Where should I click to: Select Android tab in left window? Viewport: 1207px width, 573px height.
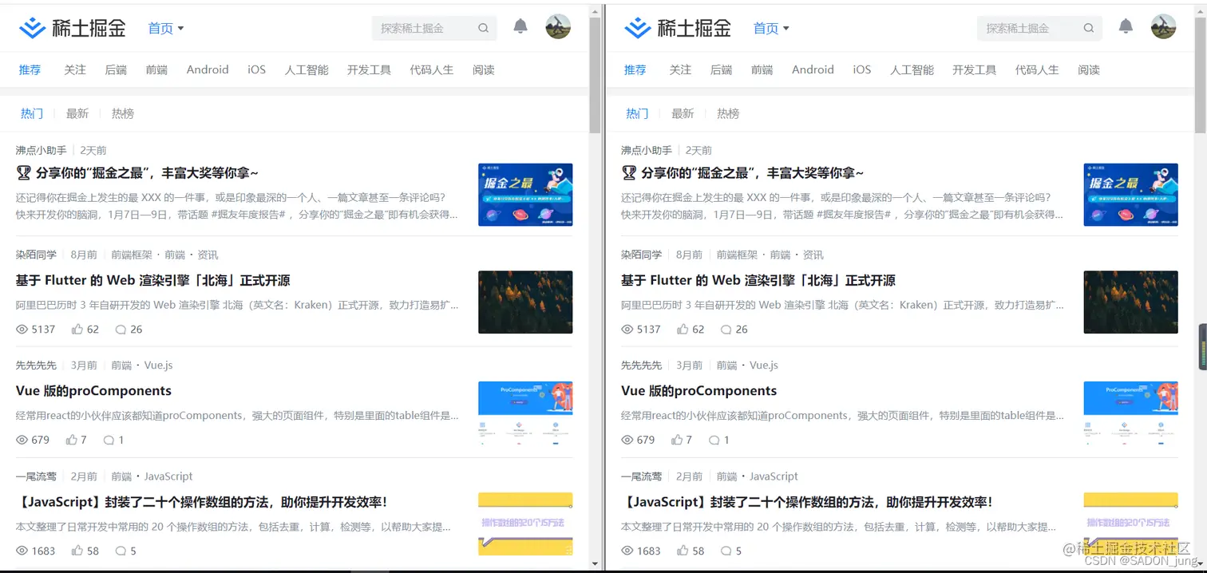tap(208, 69)
